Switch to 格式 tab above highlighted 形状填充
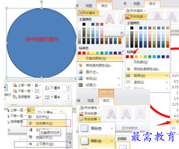The image size is (179, 149). click(104, 6)
